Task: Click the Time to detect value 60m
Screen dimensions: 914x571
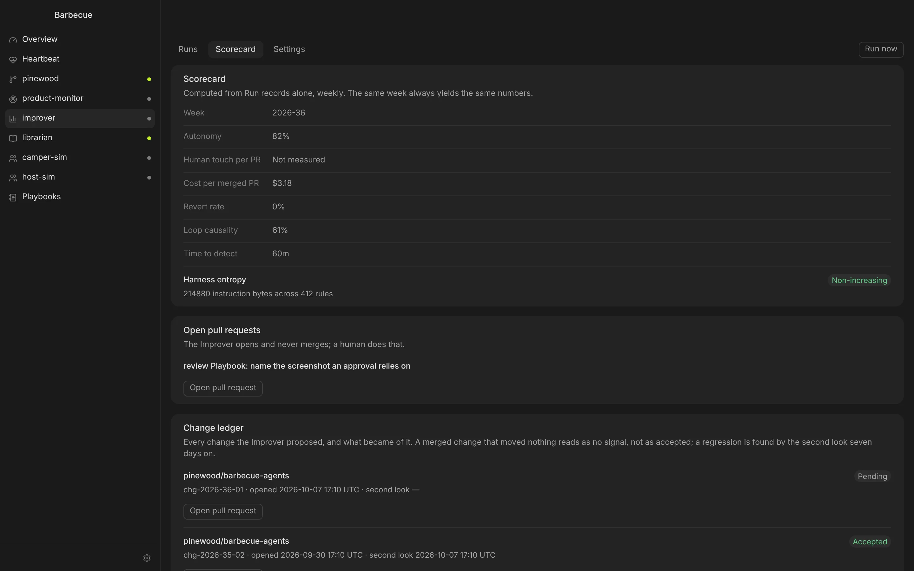Action: pos(281,254)
